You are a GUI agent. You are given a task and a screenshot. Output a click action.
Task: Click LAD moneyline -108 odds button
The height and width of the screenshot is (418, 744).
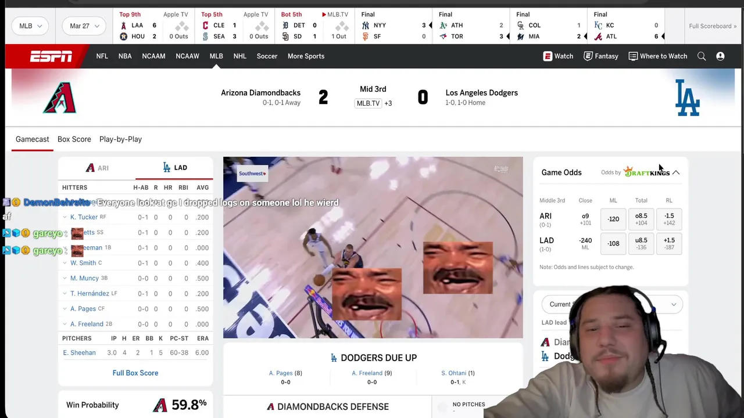[613, 244]
